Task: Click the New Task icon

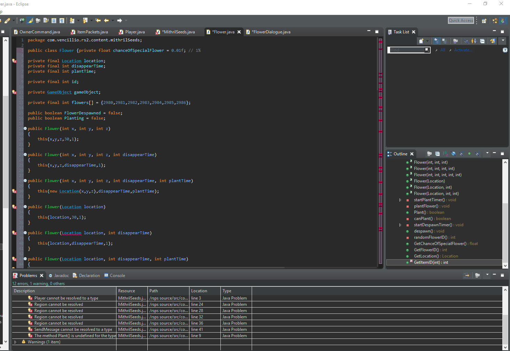Action: point(421,41)
